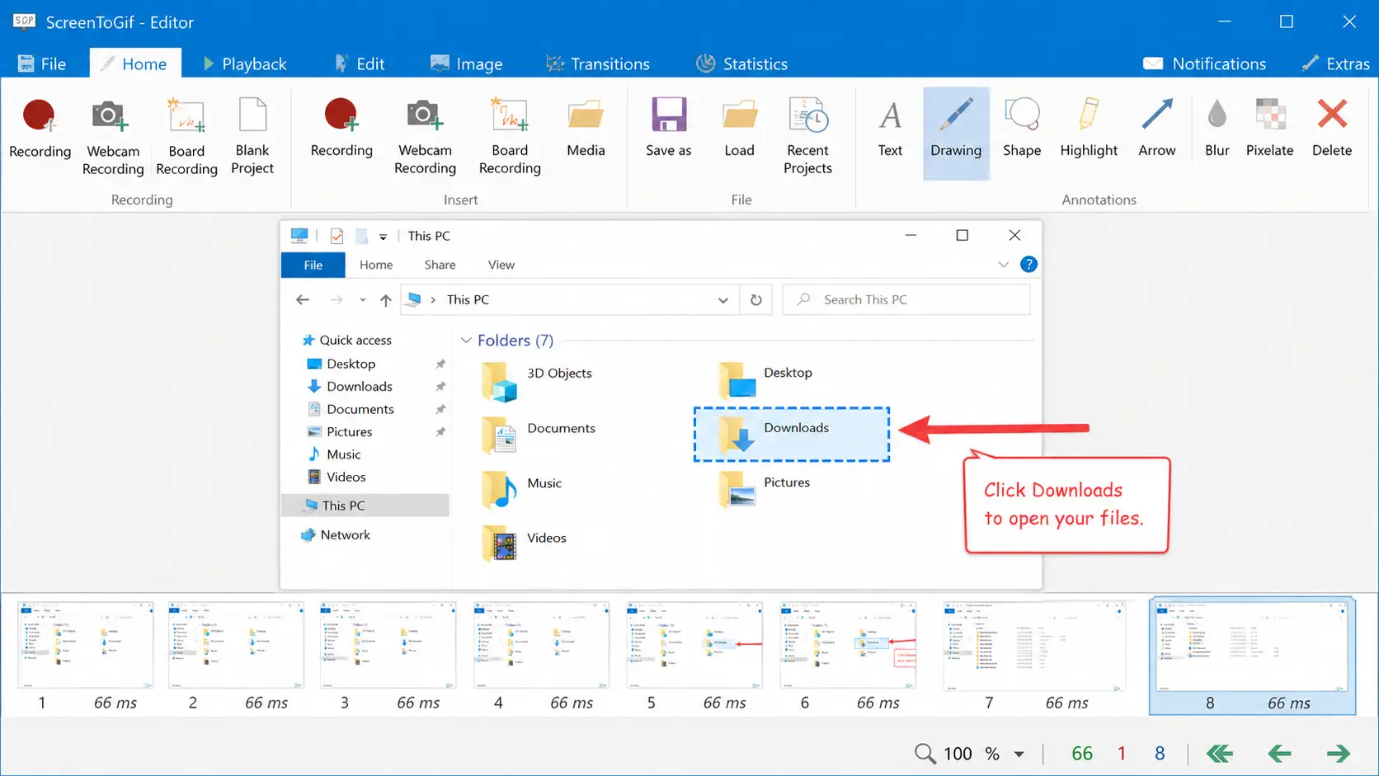
Task: Select the Drawing annotation tool
Action: 956,133
